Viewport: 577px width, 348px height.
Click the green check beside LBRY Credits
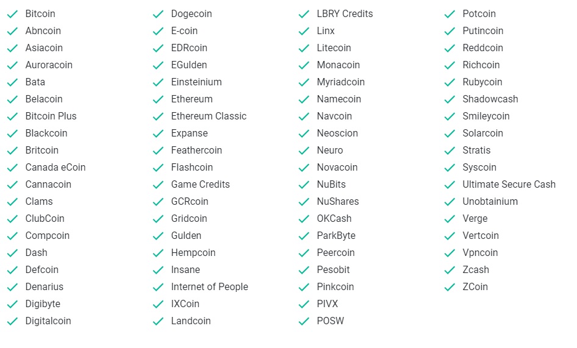[304, 15]
